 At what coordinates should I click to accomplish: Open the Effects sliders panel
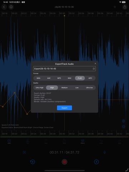[83, 141]
